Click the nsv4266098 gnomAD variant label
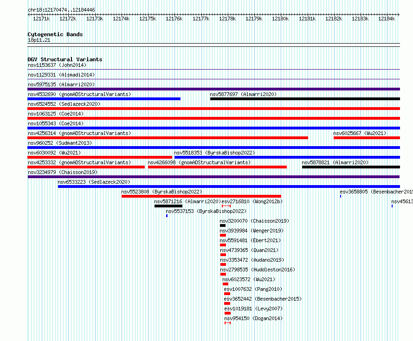The width and height of the screenshot is (413, 341). pos(199,162)
